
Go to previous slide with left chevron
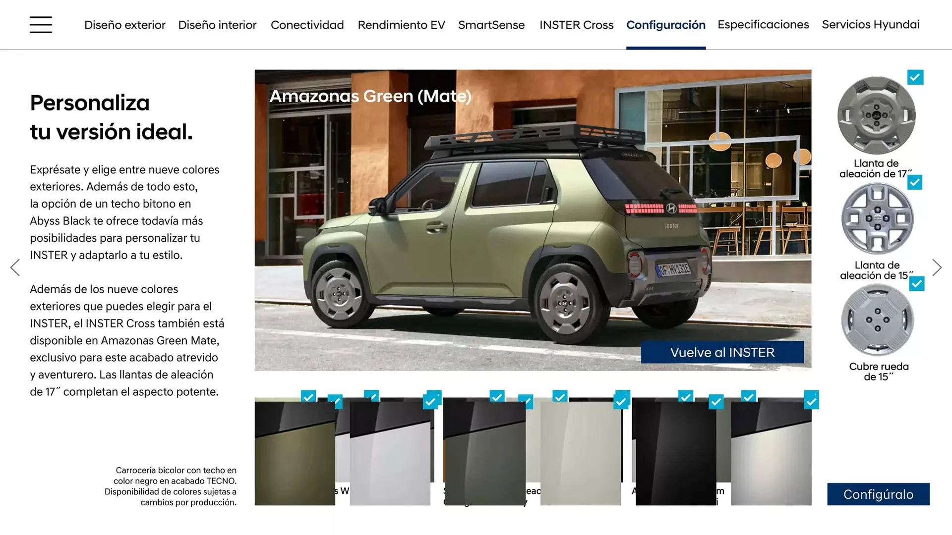click(x=15, y=267)
